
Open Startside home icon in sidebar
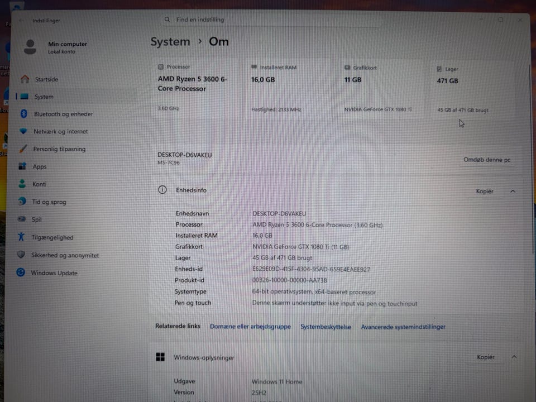click(25, 79)
